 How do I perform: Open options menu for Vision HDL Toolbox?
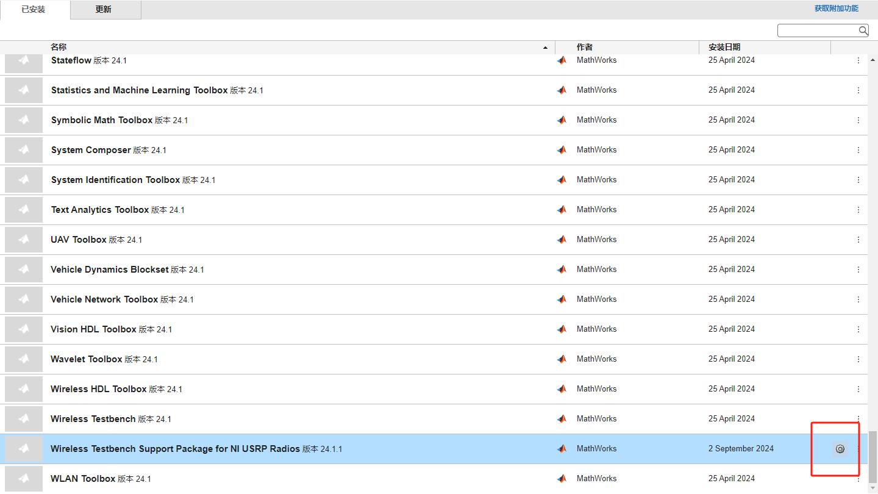pos(858,329)
